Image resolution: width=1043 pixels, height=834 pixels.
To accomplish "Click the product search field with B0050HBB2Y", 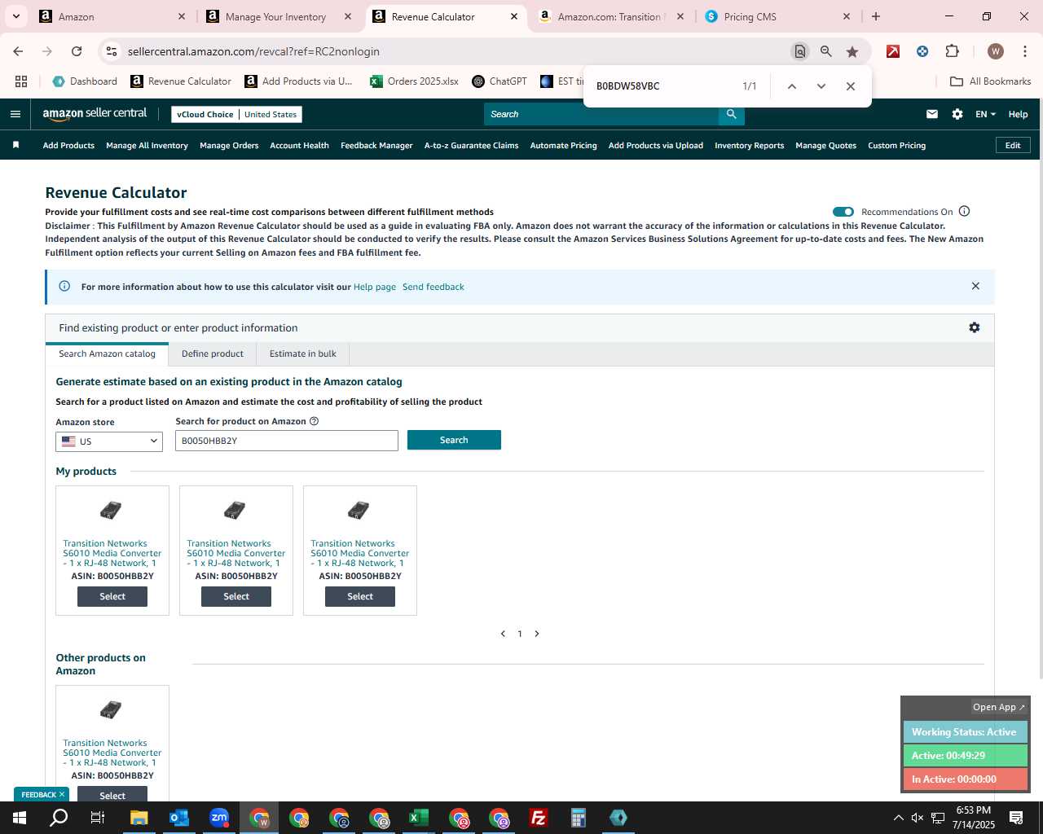I will pyautogui.click(x=287, y=441).
